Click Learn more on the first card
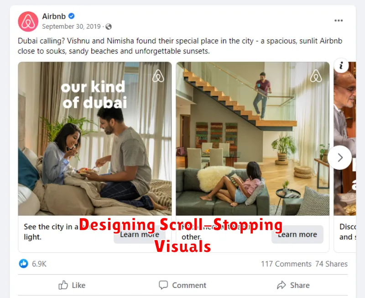 tap(140, 235)
